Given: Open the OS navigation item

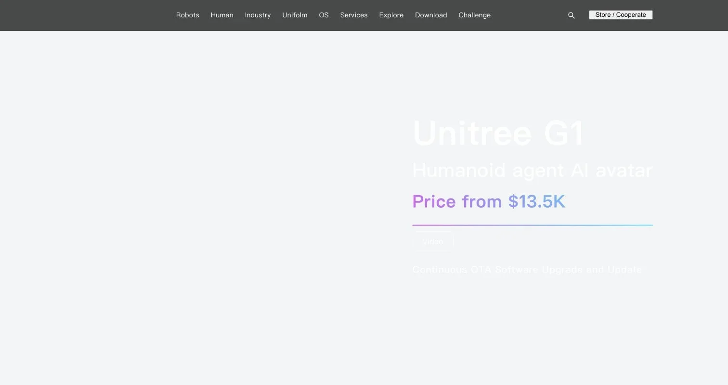Looking at the screenshot, I should 324,15.
